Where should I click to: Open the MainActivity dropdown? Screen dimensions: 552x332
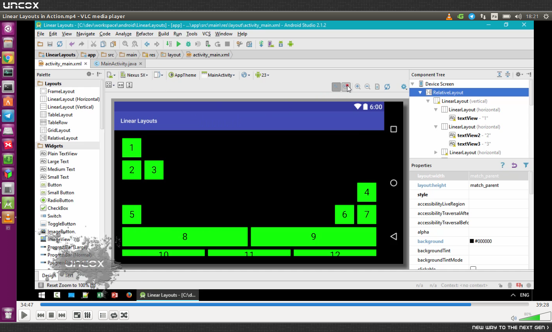tap(218, 75)
